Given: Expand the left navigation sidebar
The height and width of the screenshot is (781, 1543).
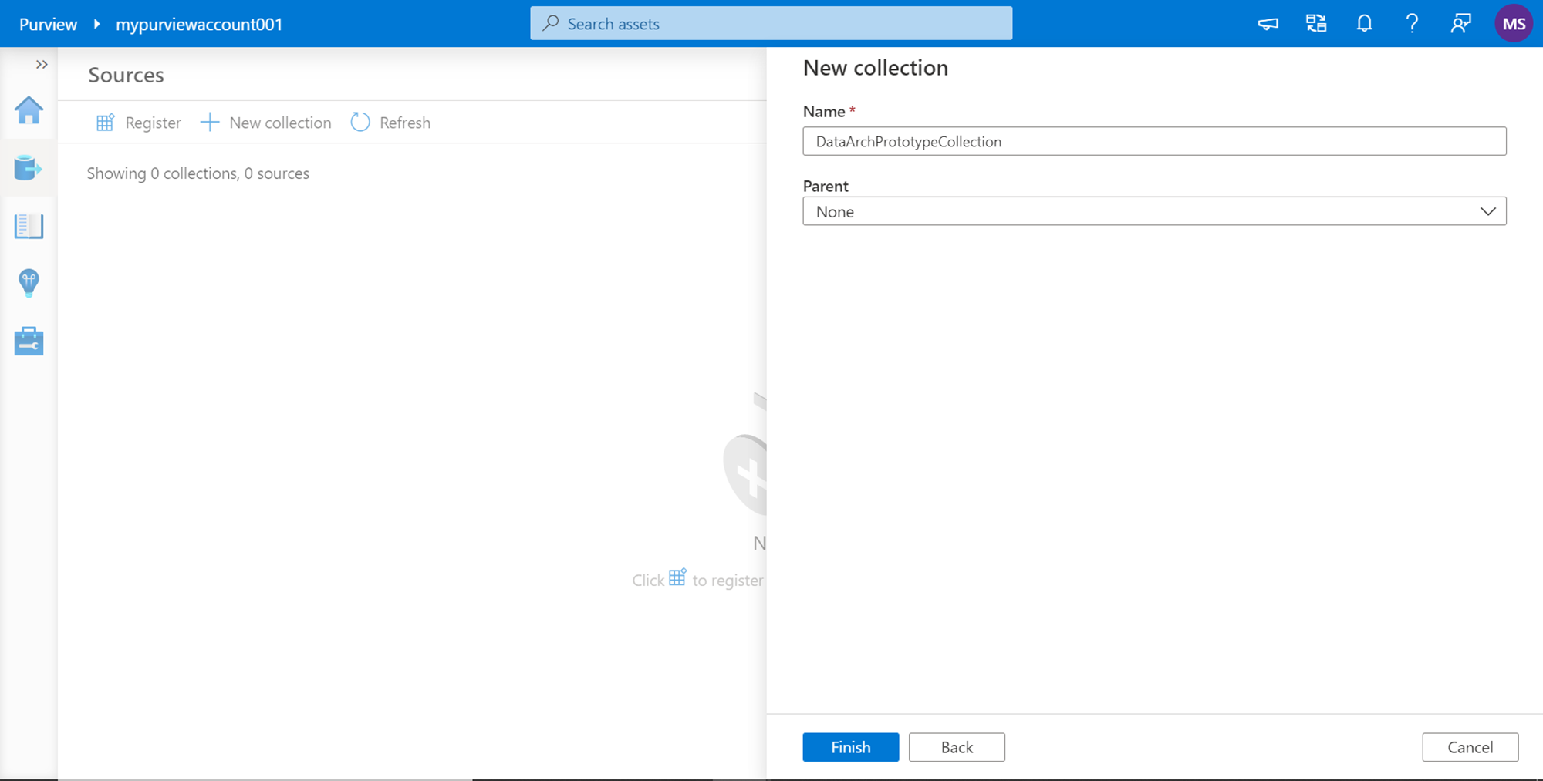Looking at the screenshot, I should click(x=42, y=65).
